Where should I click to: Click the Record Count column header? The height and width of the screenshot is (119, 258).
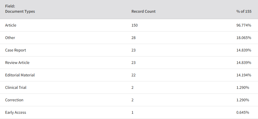tap(143, 11)
